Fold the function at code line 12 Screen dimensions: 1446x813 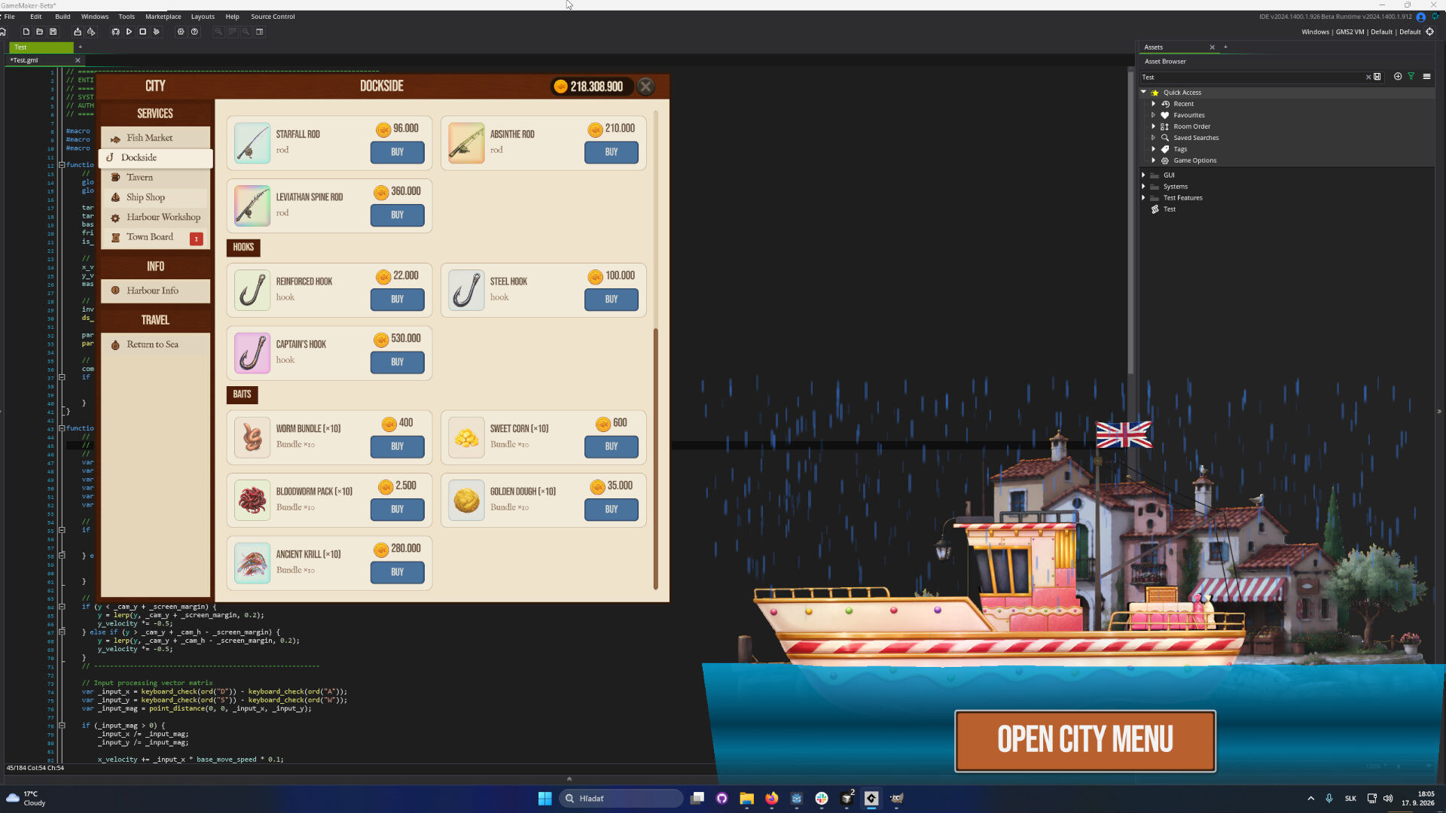[62, 165]
